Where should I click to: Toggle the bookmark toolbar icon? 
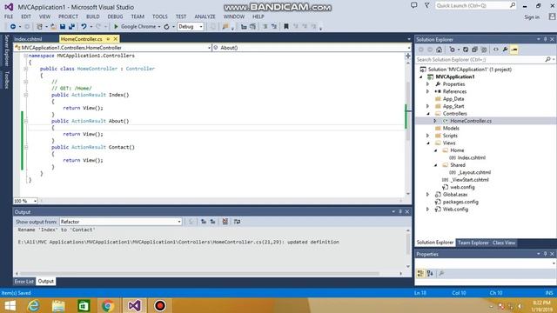[x=286, y=27]
